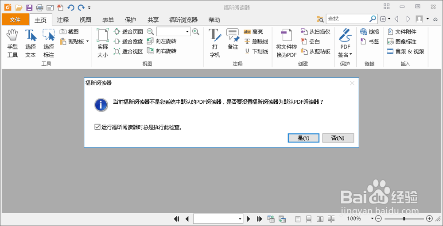Create PDF from scanner (从扫描仪)
Image resolution: width=443 pixels, height=226 pixels.
click(315, 31)
